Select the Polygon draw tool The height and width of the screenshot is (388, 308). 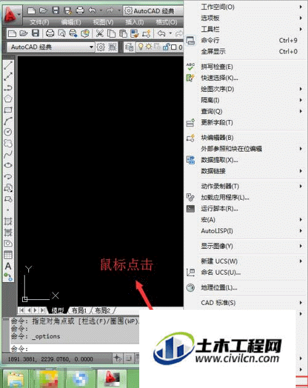click(8, 99)
